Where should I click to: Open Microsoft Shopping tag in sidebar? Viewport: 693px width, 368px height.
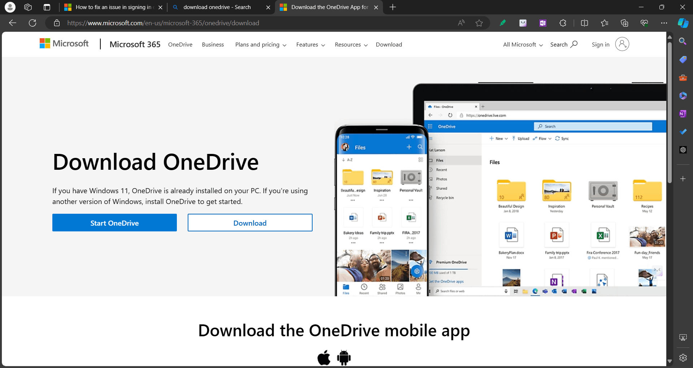tap(683, 59)
